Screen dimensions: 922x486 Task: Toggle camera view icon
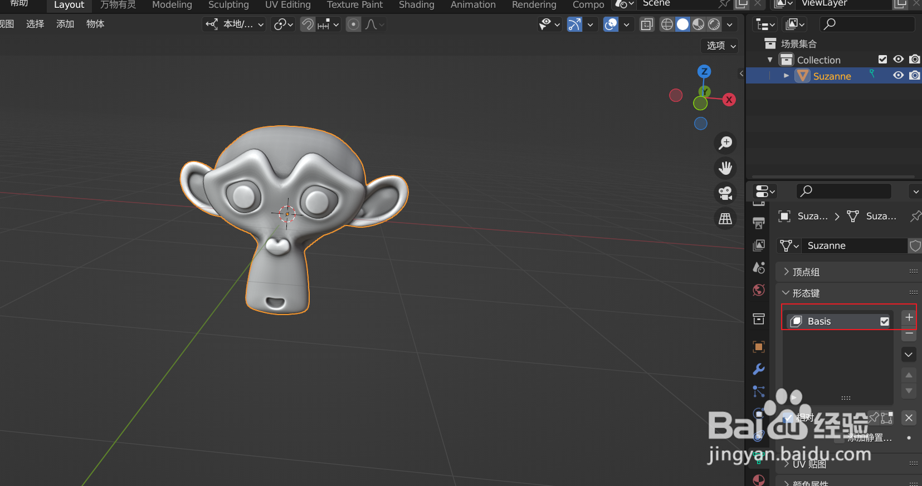click(x=725, y=193)
